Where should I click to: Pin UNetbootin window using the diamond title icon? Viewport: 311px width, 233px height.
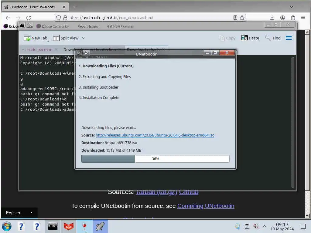pyautogui.click(x=86, y=52)
